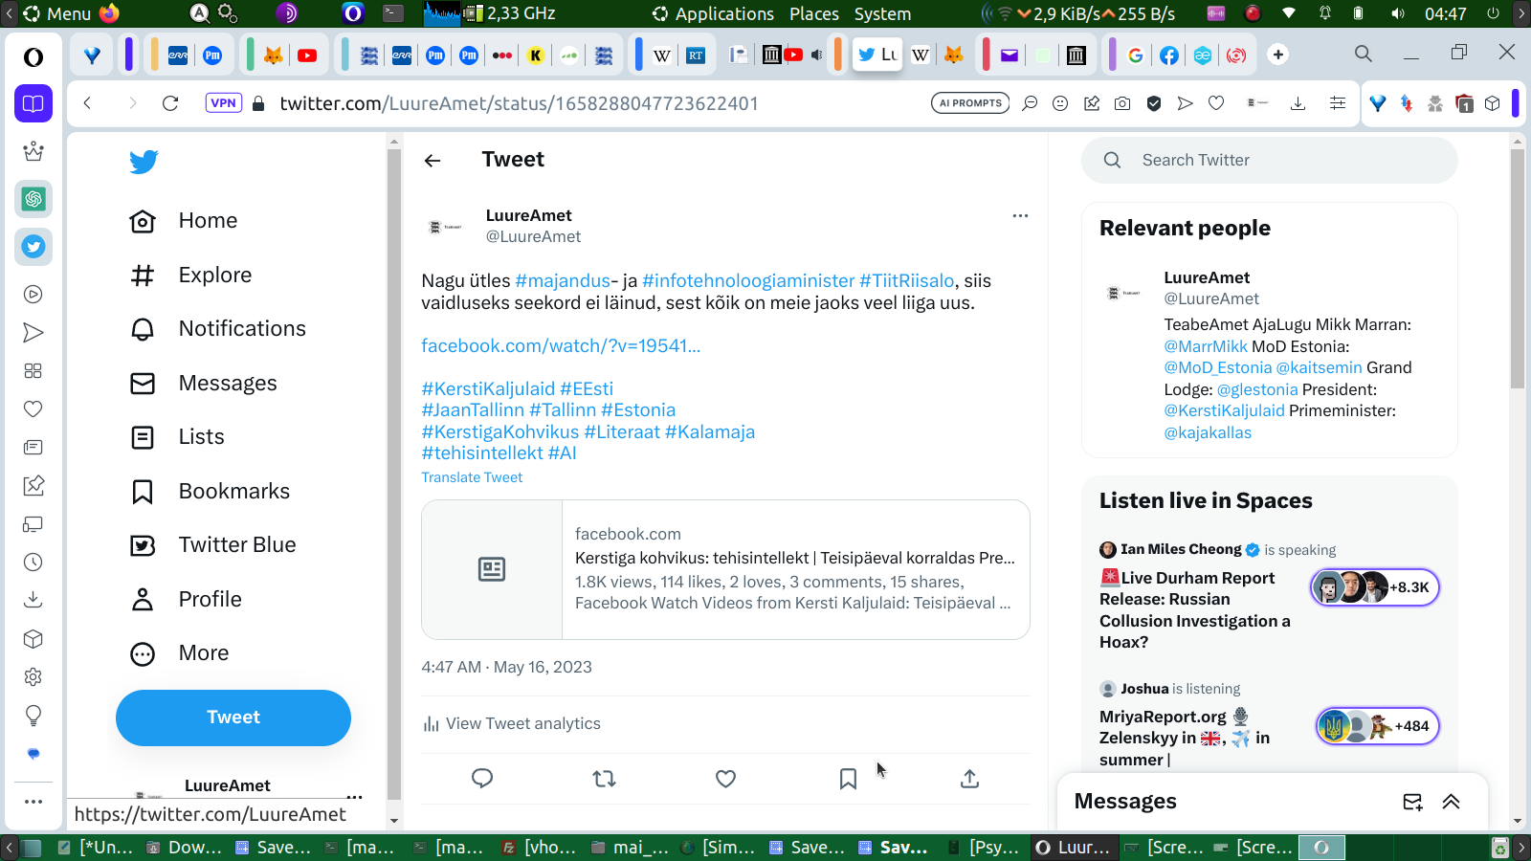Viewport: 1531px width, 861px height.
Task: Toggle the VPN badge in the address bar
Action: pos(223,103)
